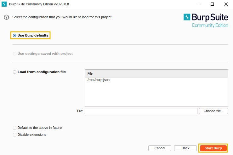This screenshot has height=155, width=233.
Task: Select the Use Burp defaults option
Action: coord(15,36)
